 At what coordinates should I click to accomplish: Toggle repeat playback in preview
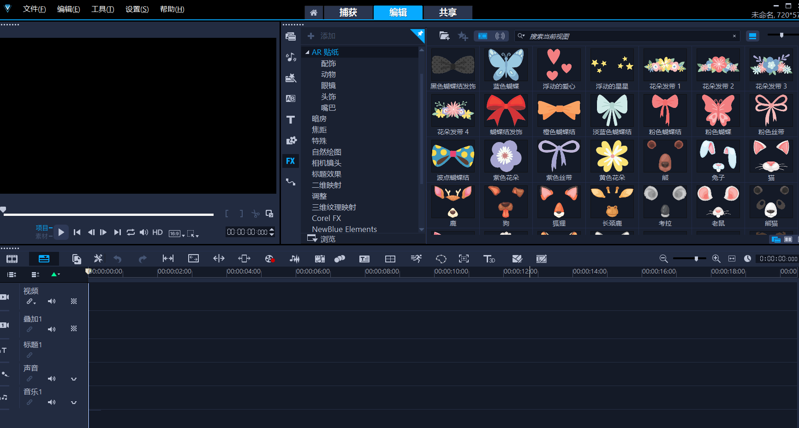pos(131,232)
